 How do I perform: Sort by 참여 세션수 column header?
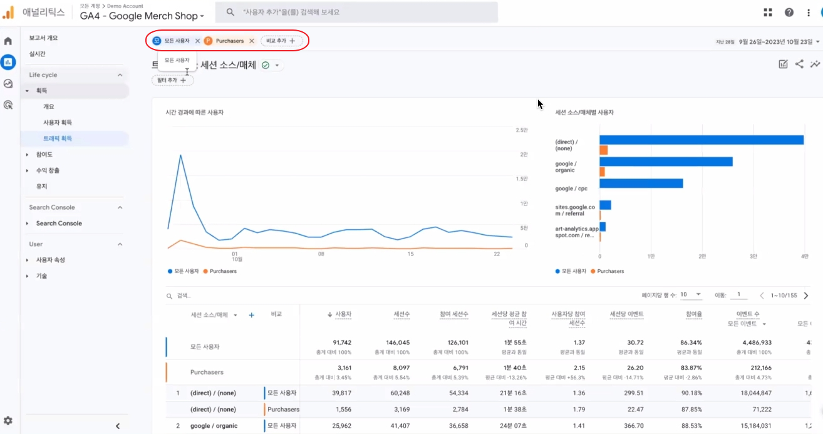point(453,314)
